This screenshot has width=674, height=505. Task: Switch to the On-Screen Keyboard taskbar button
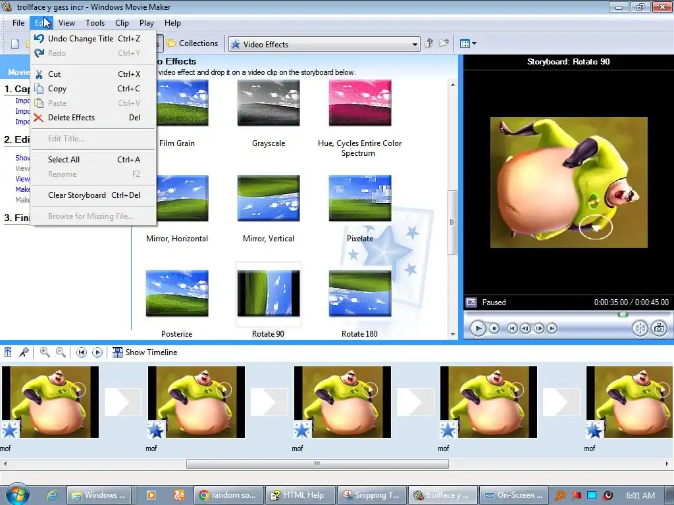(514, 495)
